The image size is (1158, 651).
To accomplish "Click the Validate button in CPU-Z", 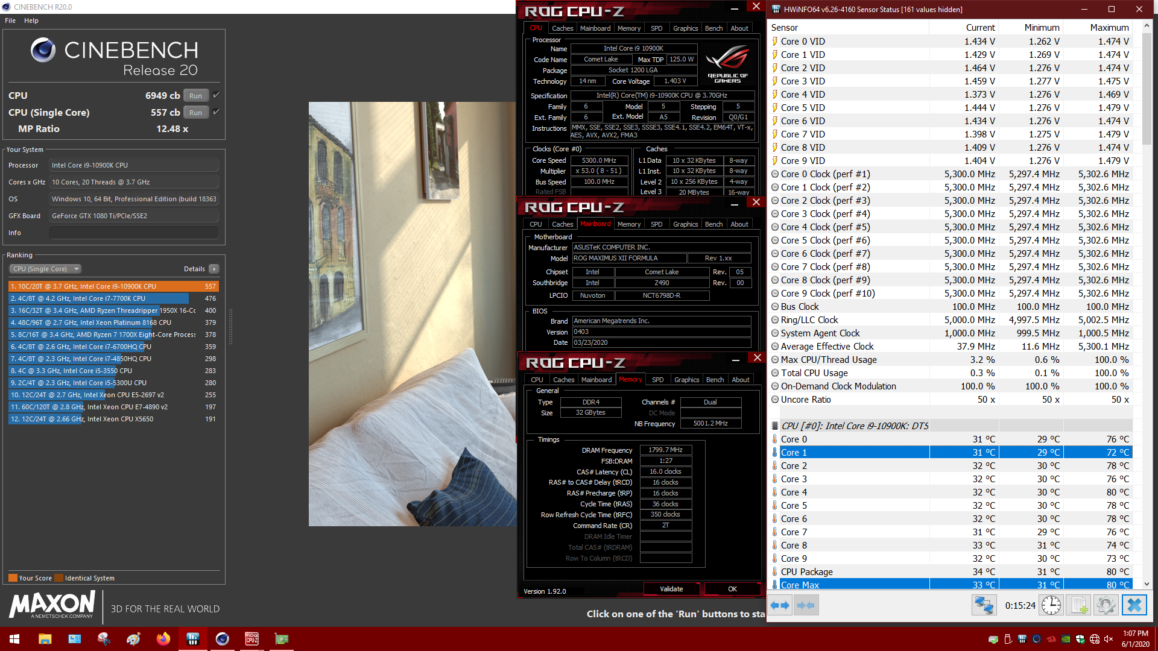I will coord(671,589).
